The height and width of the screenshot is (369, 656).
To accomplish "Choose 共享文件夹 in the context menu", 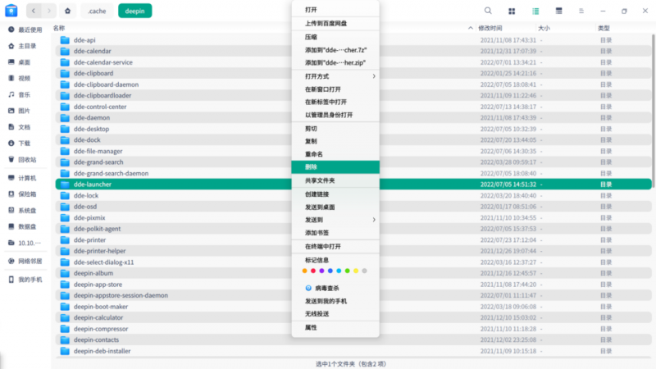I will [335, 180].
